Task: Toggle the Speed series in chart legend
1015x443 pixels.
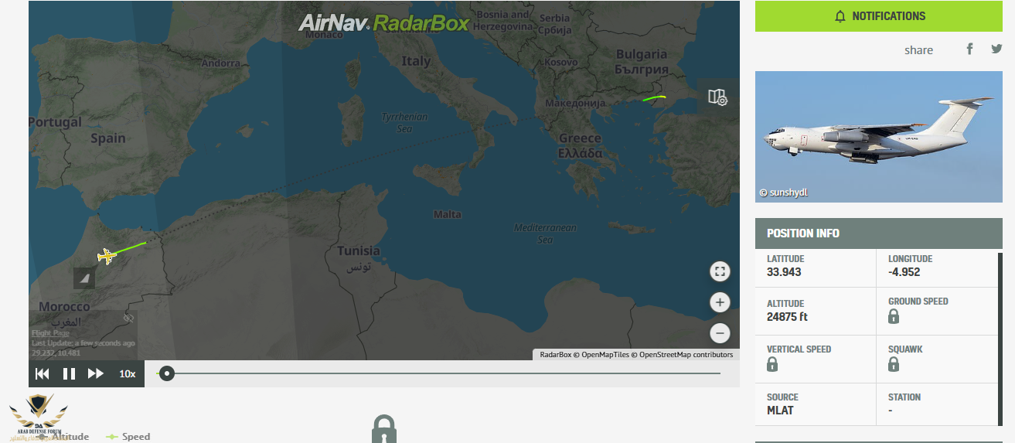Action: (128, 437)
